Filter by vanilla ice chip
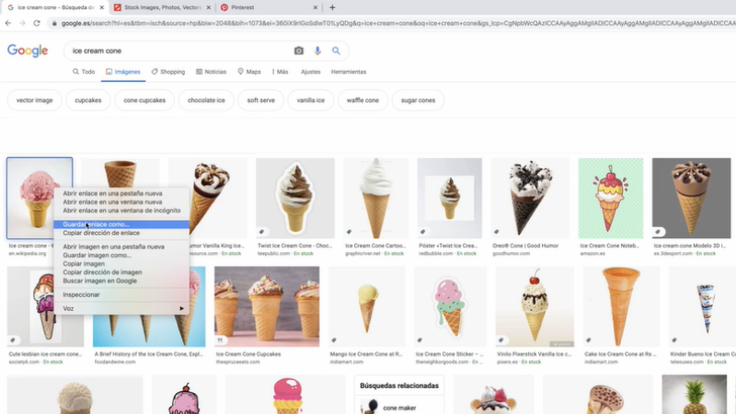 click(311, 100)
